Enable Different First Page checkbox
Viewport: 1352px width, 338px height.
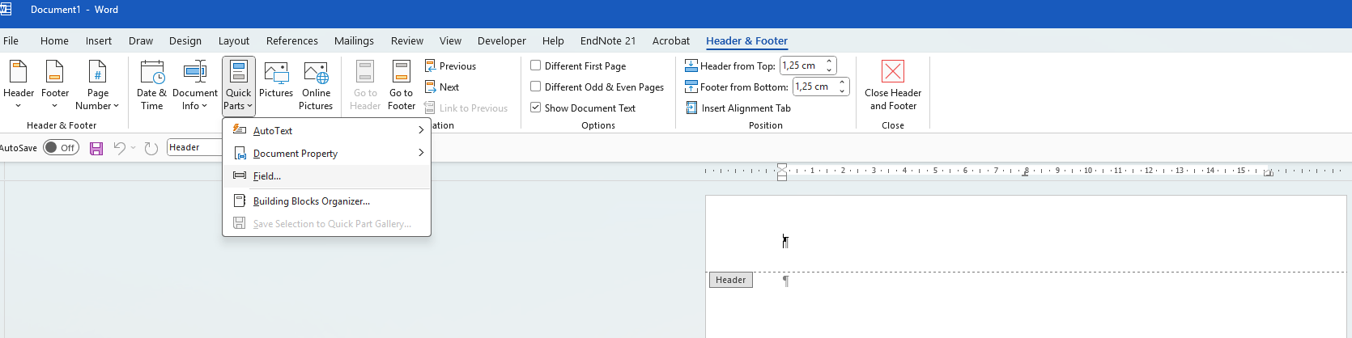(536, 65)
